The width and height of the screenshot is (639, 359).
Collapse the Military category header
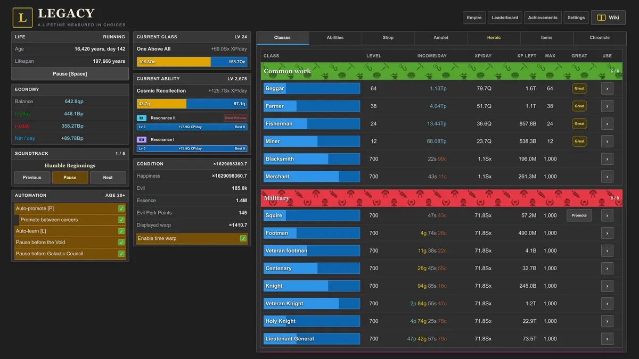(441, 198)
